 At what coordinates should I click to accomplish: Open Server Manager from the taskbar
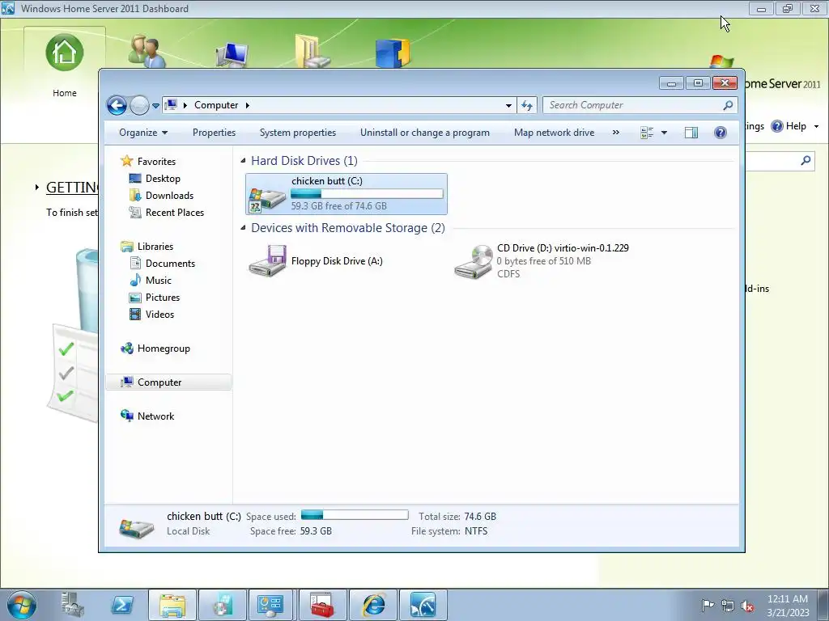tap(72, 605)
